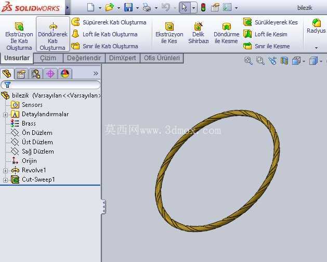Open the Options dropdown arrow
Screen dimensions: 327x262
(x=236, y=8)
